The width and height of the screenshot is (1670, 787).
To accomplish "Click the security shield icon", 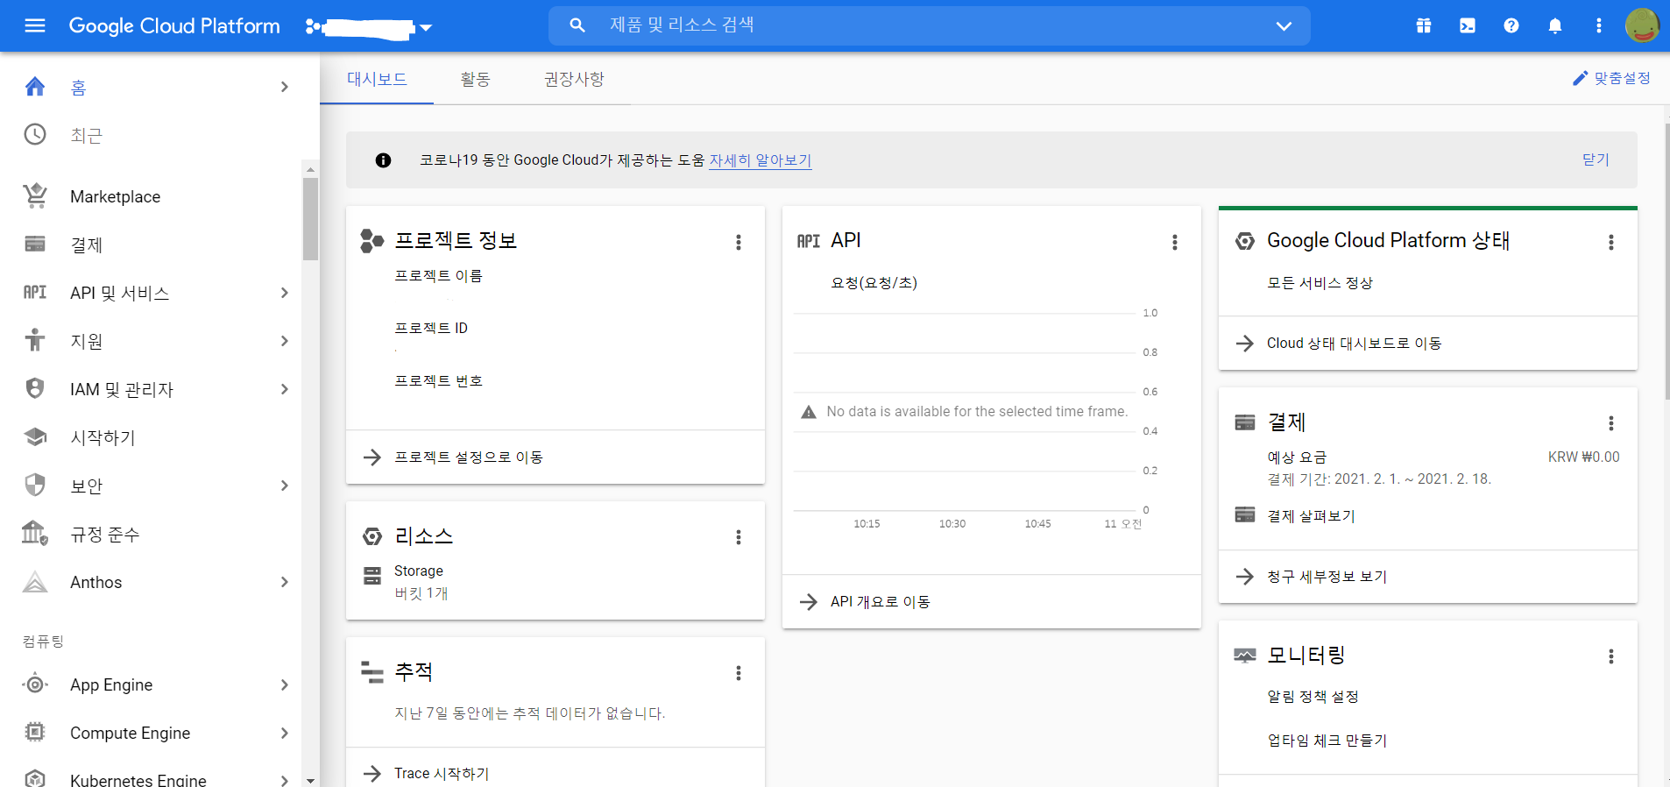I will point(35,485).
